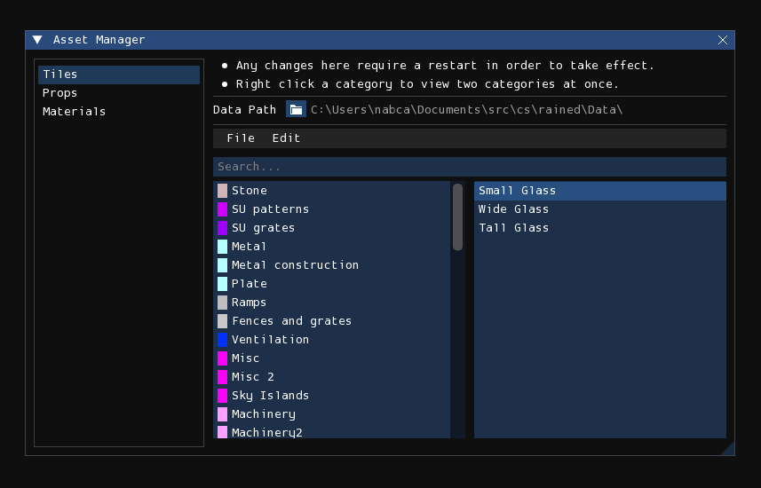
Task: Click the Stone category color swatch
Action: pos(222,191)
